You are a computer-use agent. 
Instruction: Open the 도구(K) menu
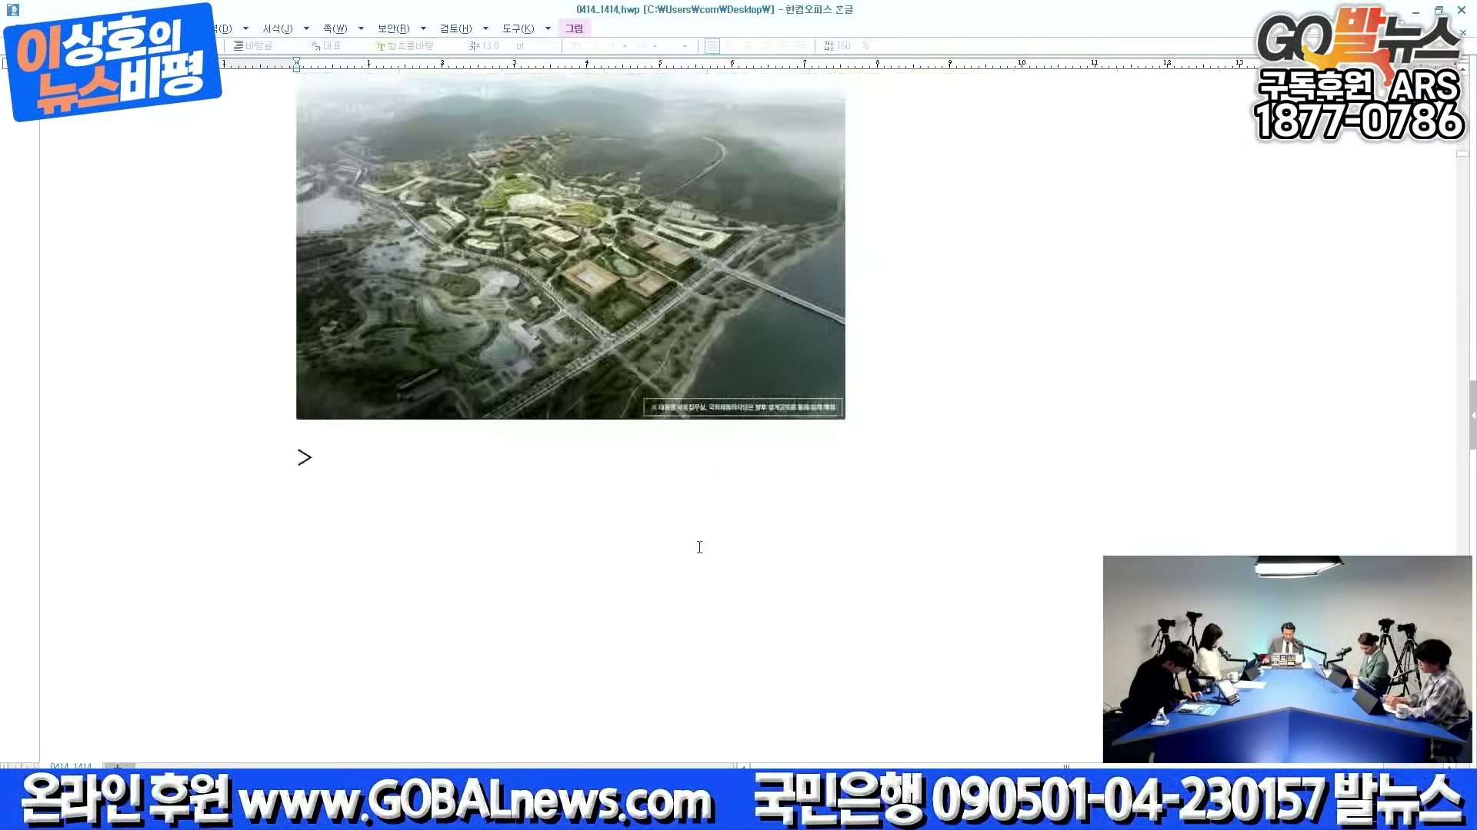click(518, 28)
